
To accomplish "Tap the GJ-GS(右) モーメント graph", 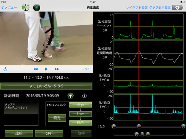I will [x=149, y=27].
